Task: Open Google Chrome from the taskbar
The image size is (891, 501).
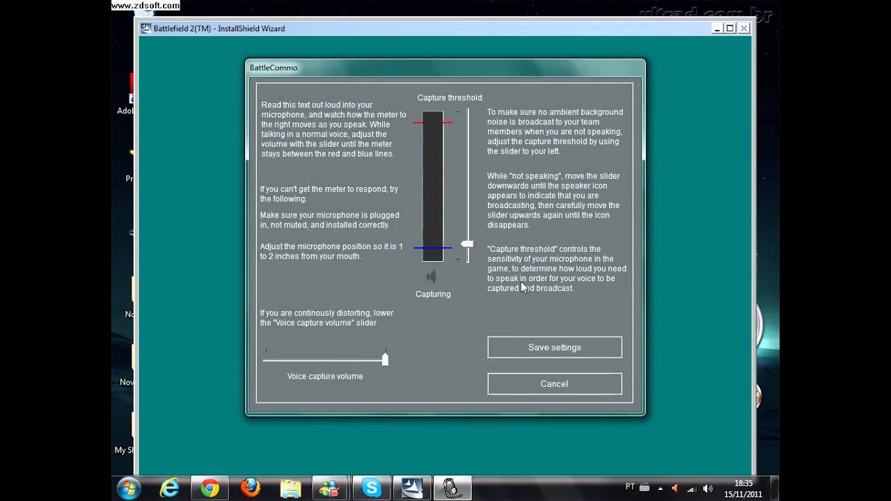Action: tap(210, 488)
